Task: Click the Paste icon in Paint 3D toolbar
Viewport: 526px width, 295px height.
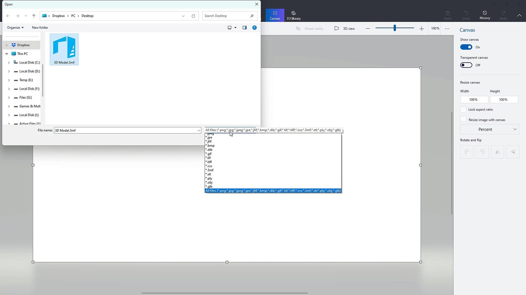Action: [448, 15]
